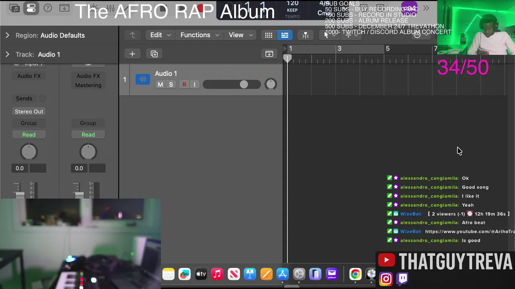Open the View dropdown menu

[241, 35]
